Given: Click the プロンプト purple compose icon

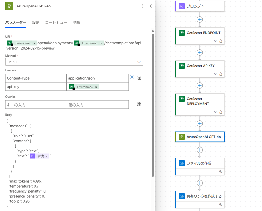Looking at the screenshot, I should click(x=182, y=6).
